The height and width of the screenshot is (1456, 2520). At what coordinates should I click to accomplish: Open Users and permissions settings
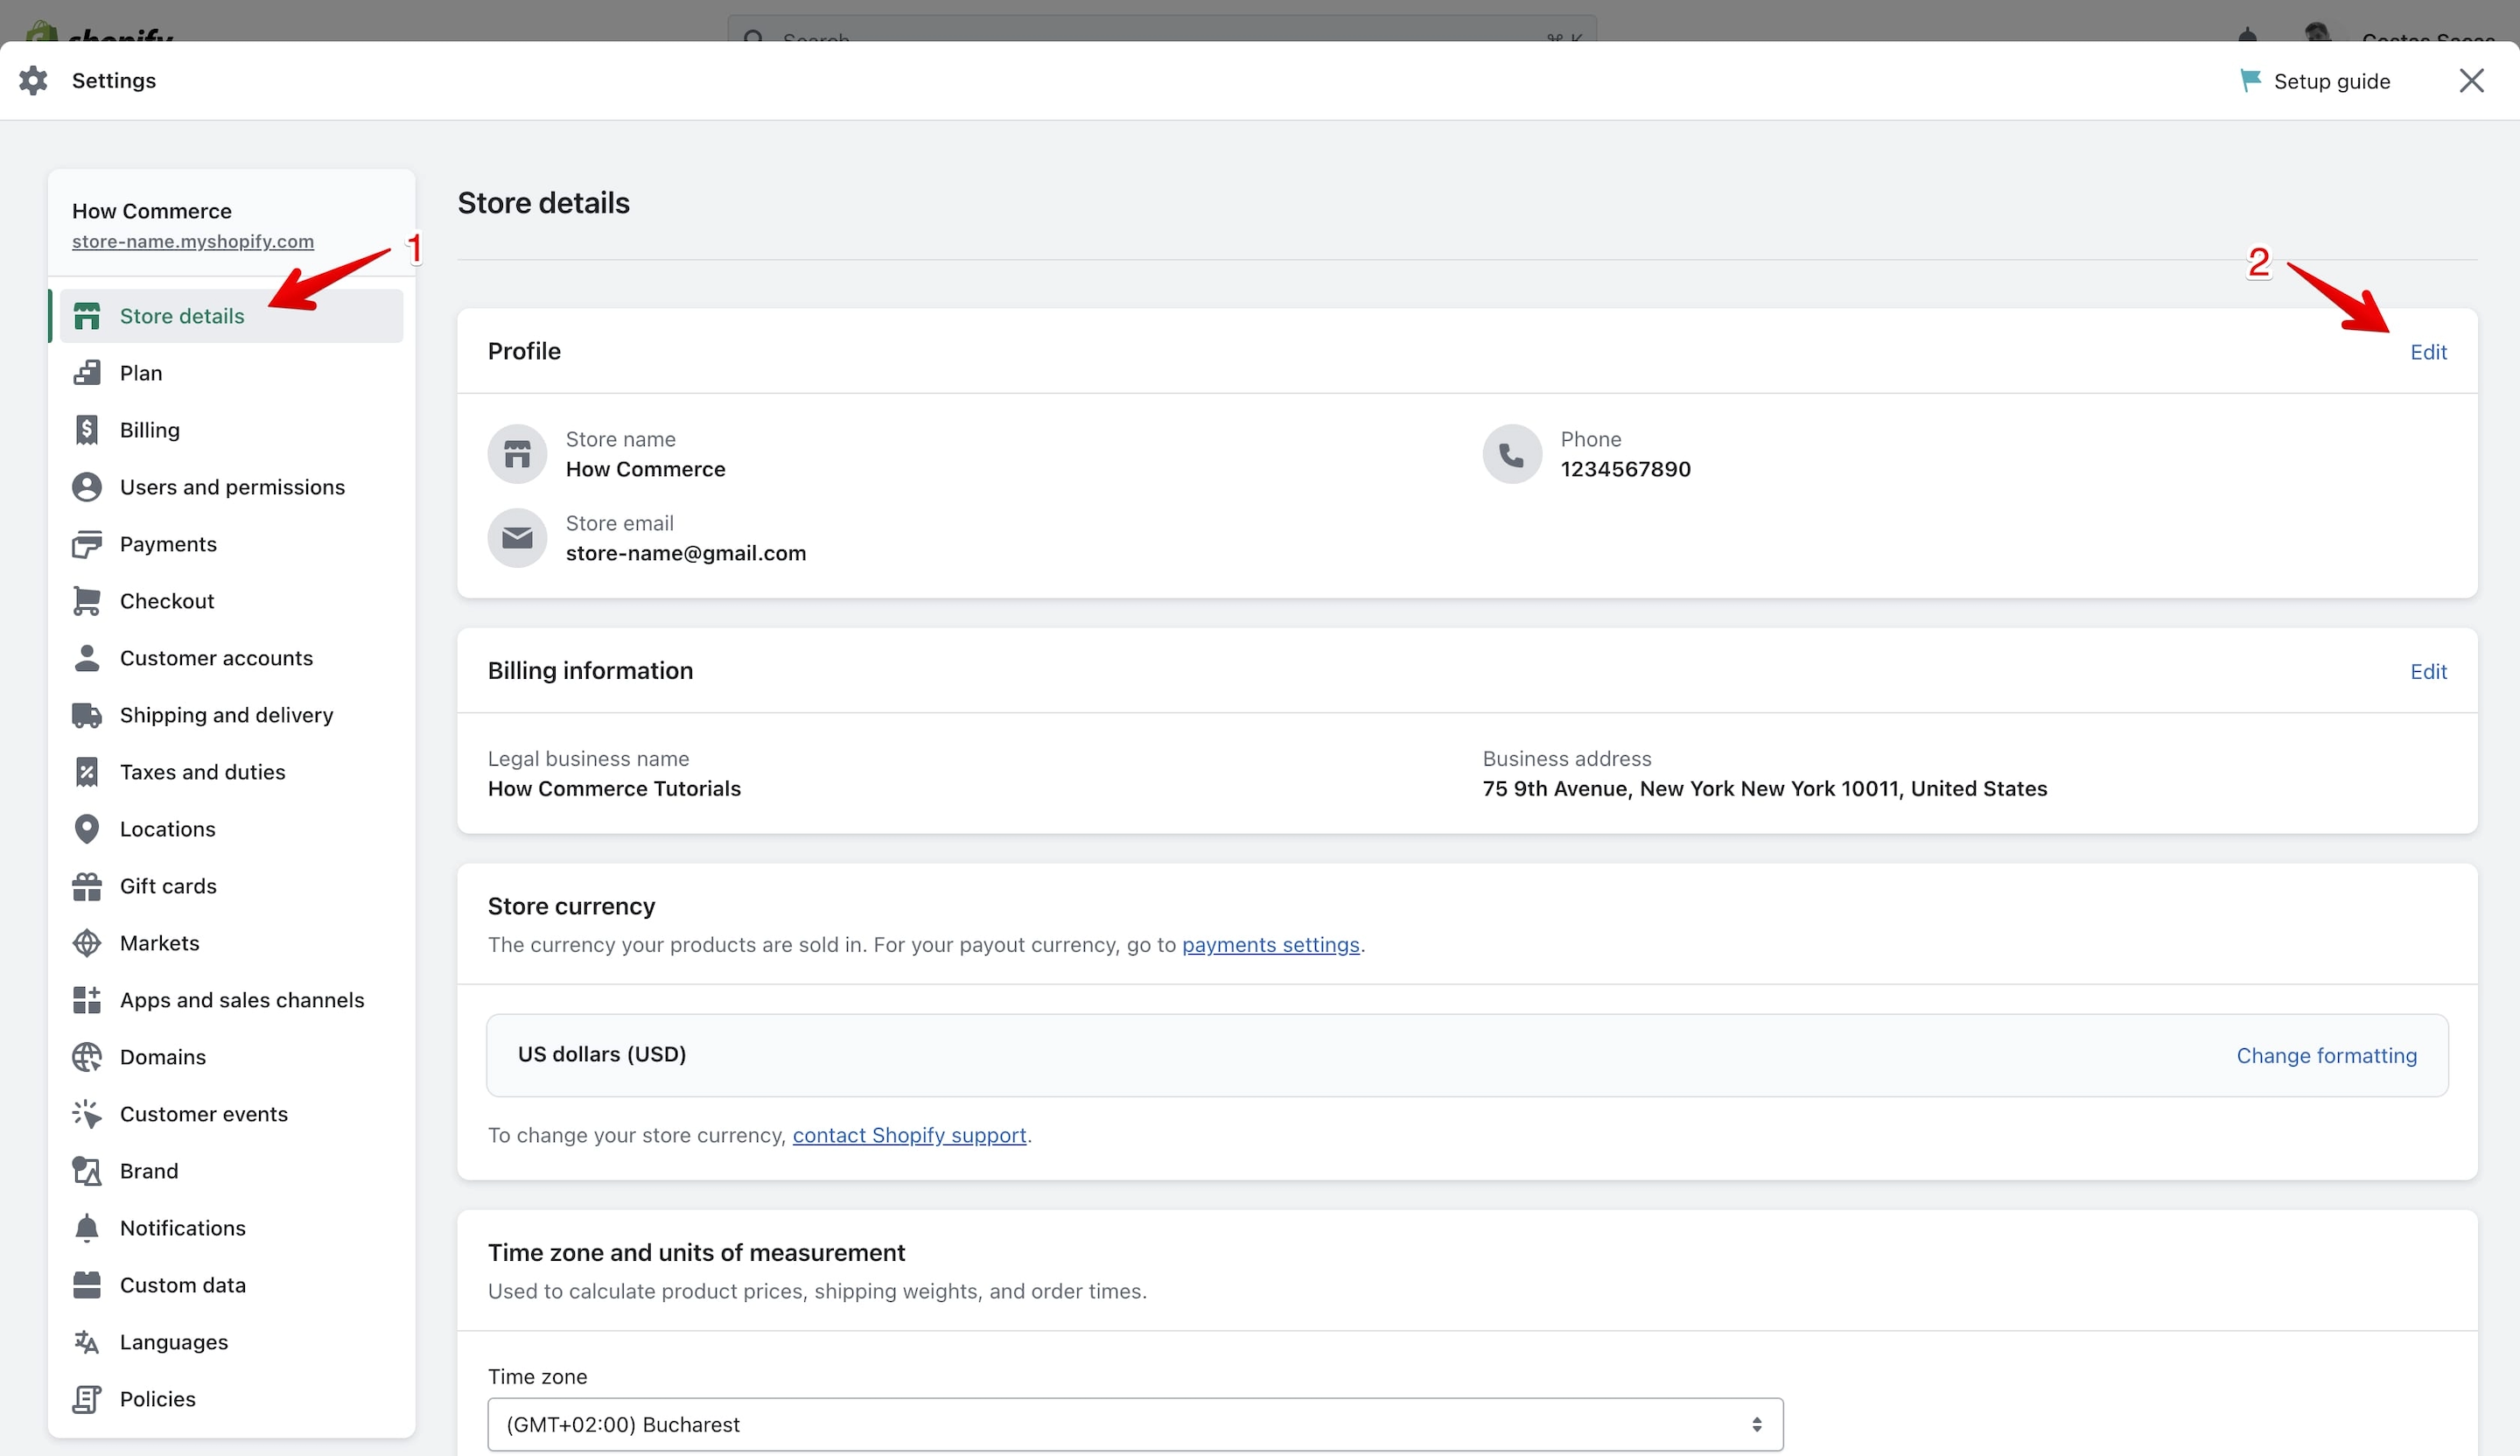[x=231, y=487]
